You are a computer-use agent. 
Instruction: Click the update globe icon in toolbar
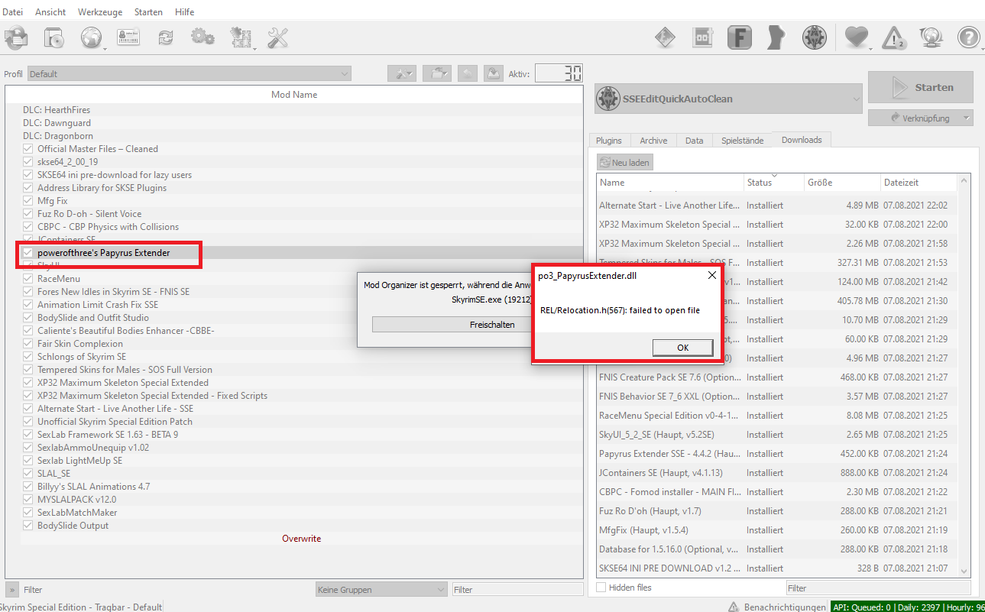click(x=930, y=37)
